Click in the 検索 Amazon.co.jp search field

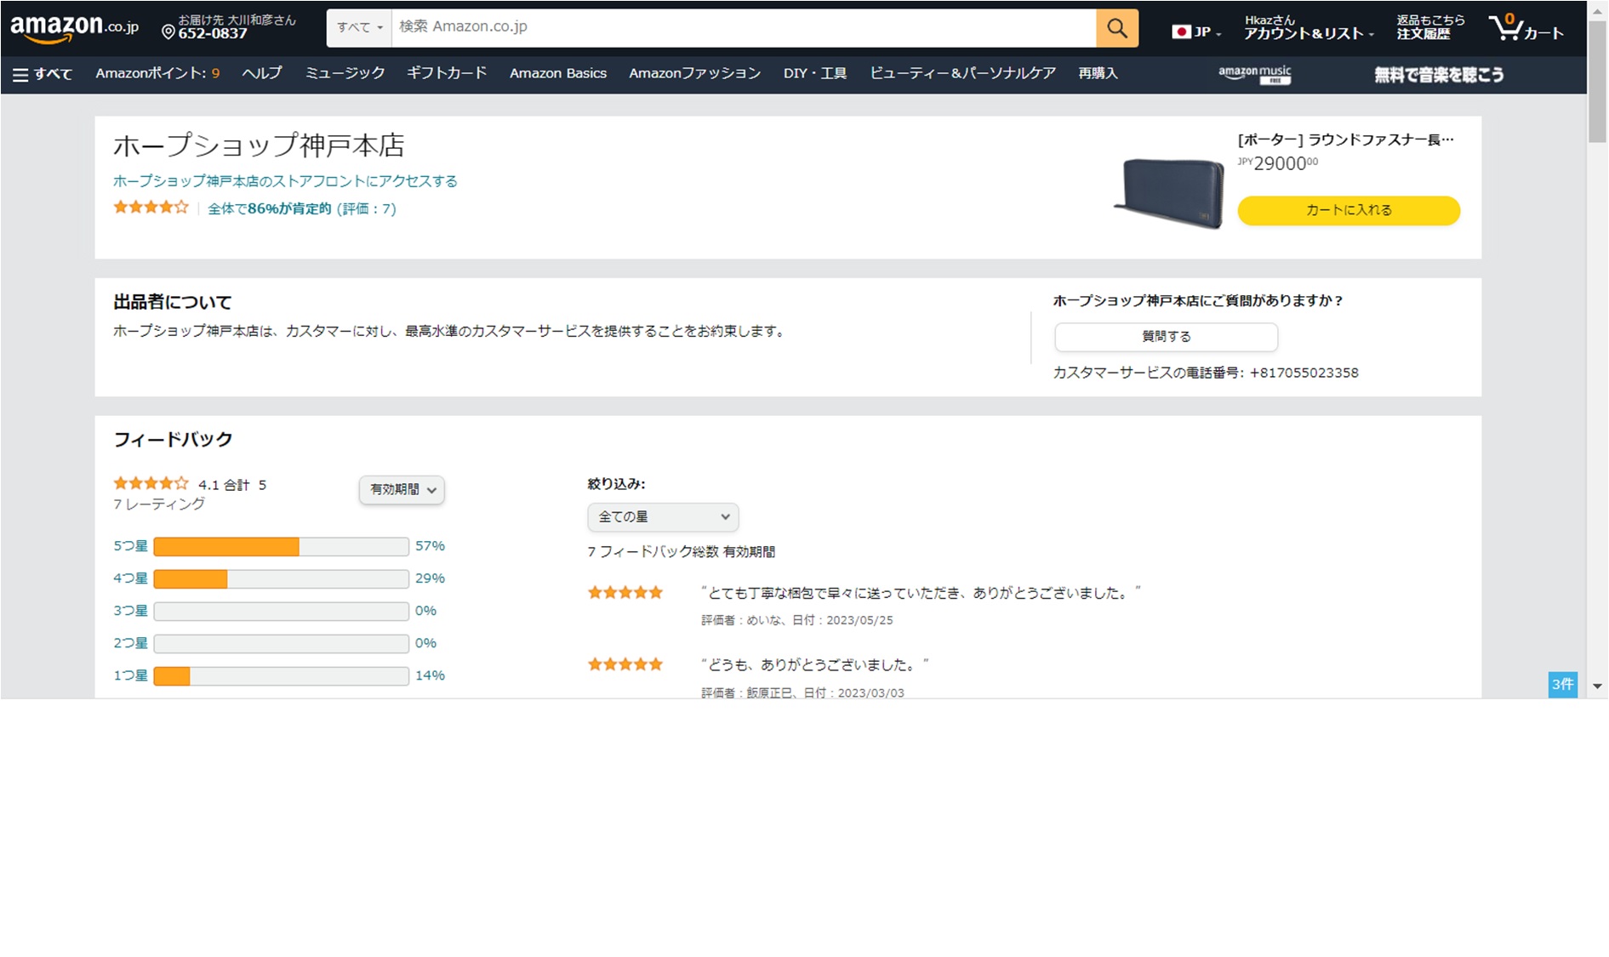[744, 28]
